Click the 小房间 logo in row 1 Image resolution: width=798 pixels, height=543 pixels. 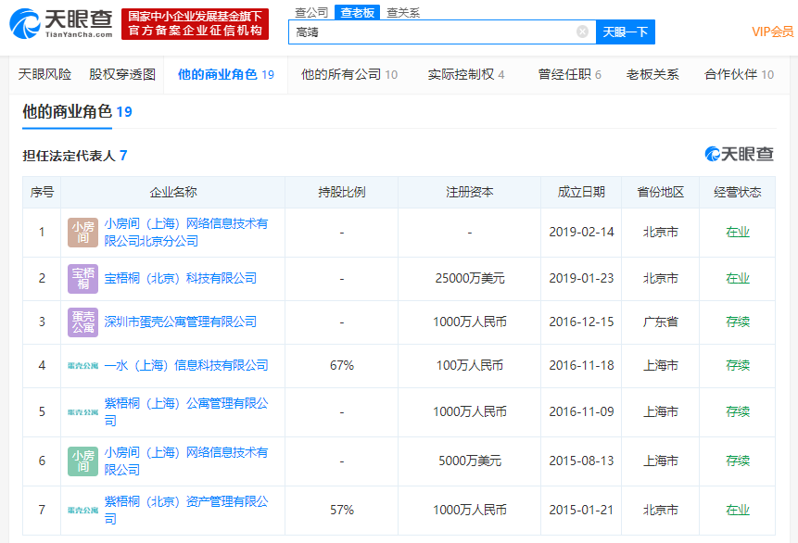[82, 233]
